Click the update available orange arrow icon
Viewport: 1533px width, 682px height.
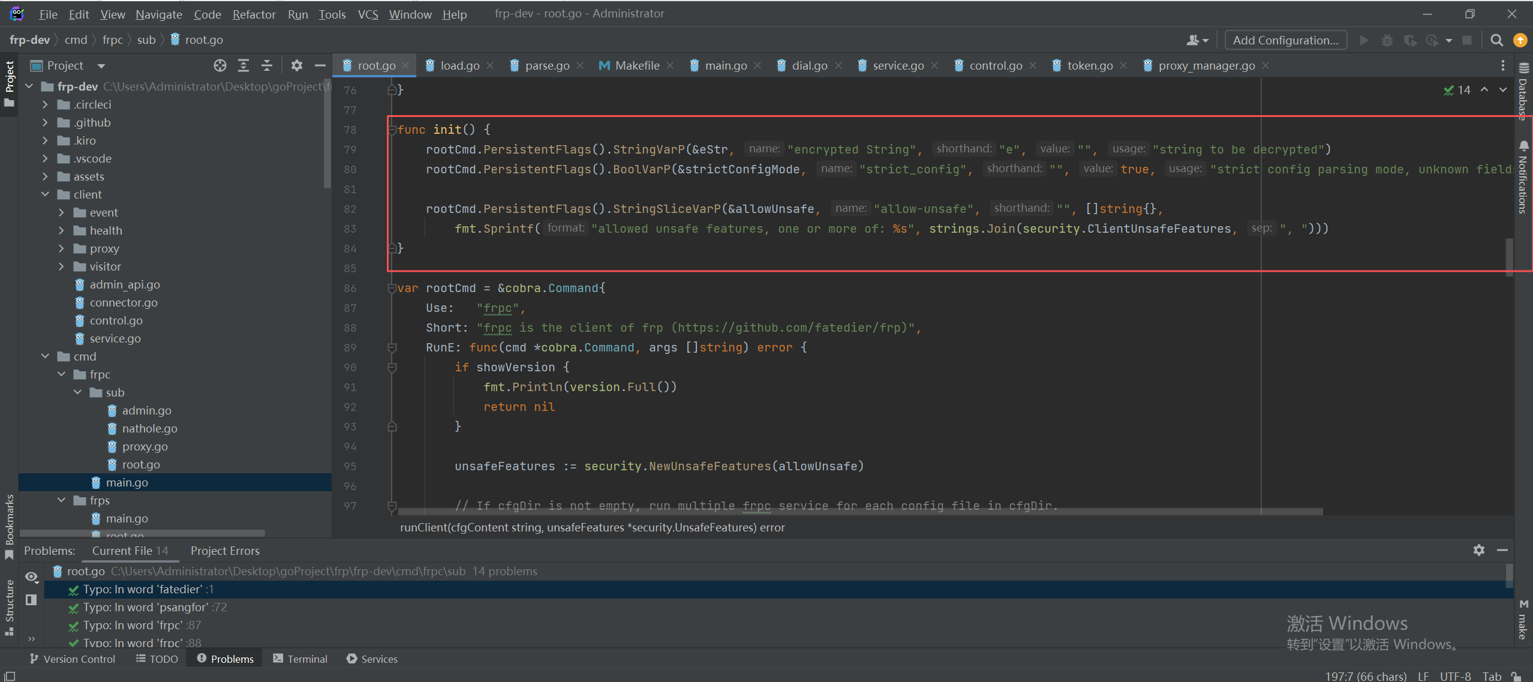(x=1520, y=40)
